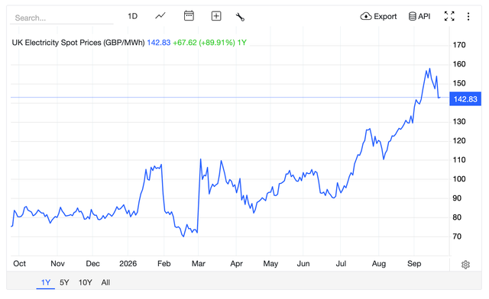Click the API text label
Screen dimensions: 489x299
[424, 16]
